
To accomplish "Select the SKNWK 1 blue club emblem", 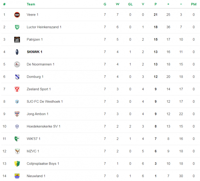I will coord(17,52).
